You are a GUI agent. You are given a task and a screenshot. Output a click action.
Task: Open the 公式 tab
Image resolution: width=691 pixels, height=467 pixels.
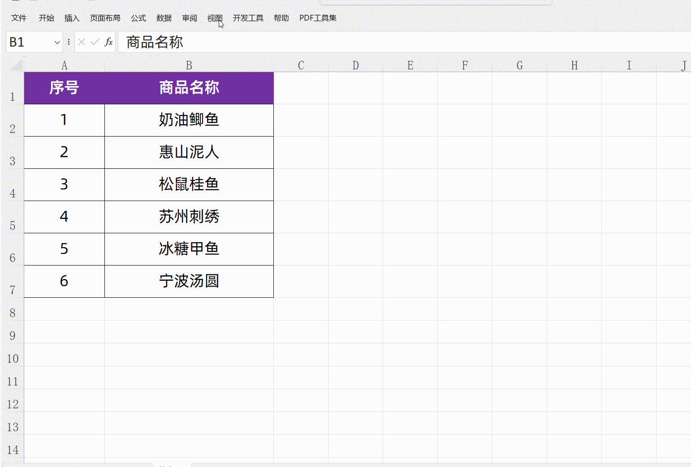pos(138,18)
